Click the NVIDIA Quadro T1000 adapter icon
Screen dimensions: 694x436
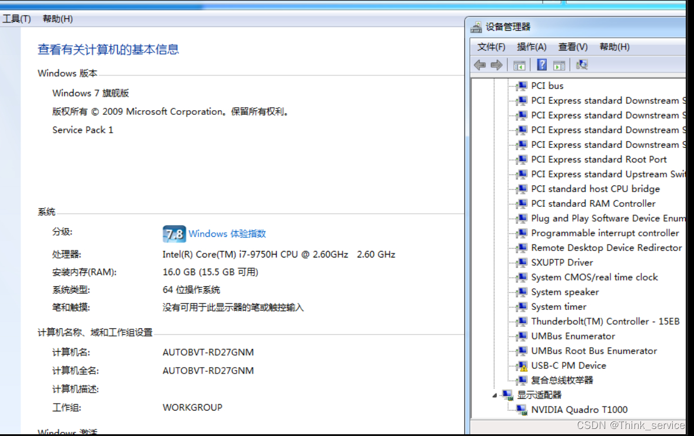[522, 410]
